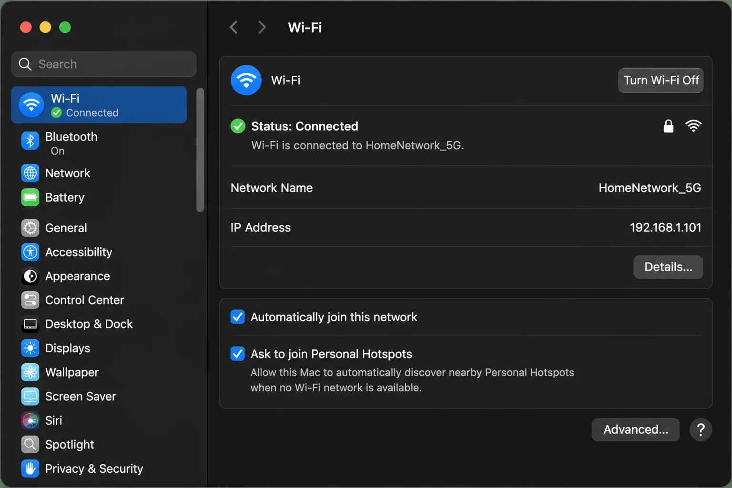
Task: Click the 'Wi-Fi is connected to HomeNetwork_5G.' text
Action: [x=357, y=145]
